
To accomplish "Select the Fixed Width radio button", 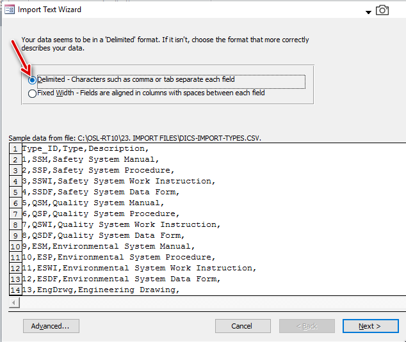I will click(x=32, y=93).
